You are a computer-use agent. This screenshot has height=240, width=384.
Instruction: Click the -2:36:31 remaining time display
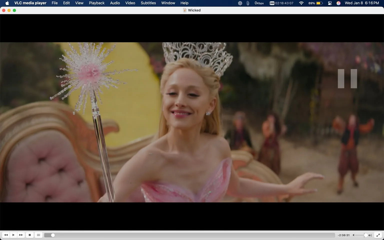(x=344, y=235)
